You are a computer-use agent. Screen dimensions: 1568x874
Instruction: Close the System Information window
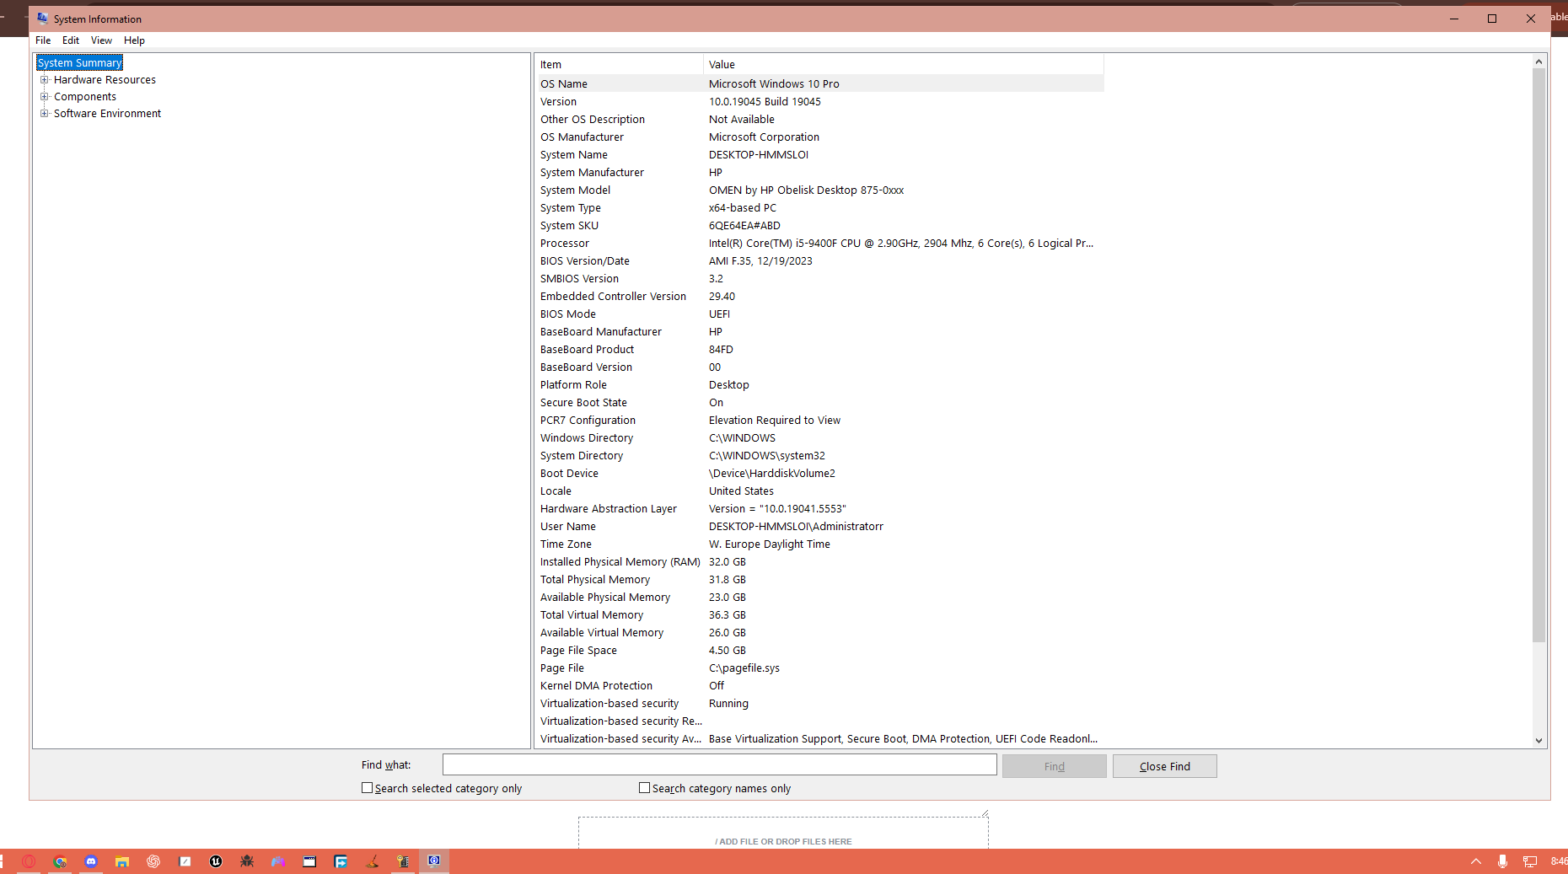point(1531,19)
